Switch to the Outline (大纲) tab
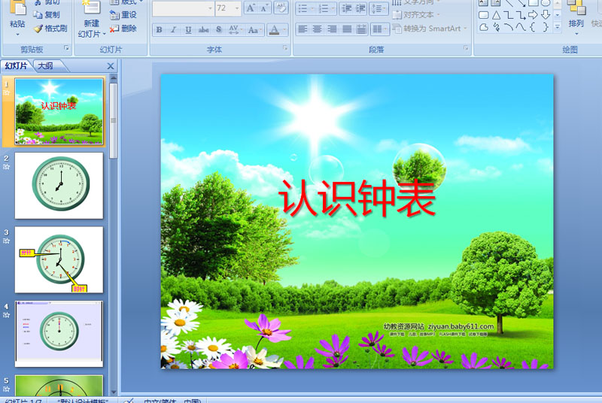 pos(46,65)
